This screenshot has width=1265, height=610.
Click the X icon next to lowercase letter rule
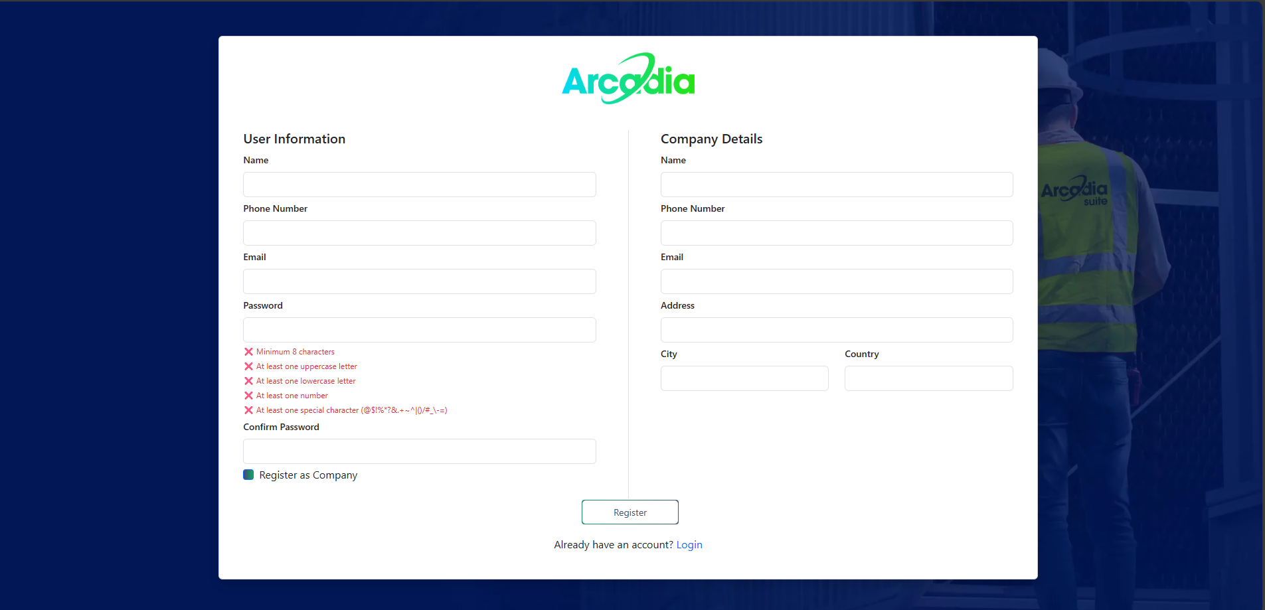pos(248,381)
